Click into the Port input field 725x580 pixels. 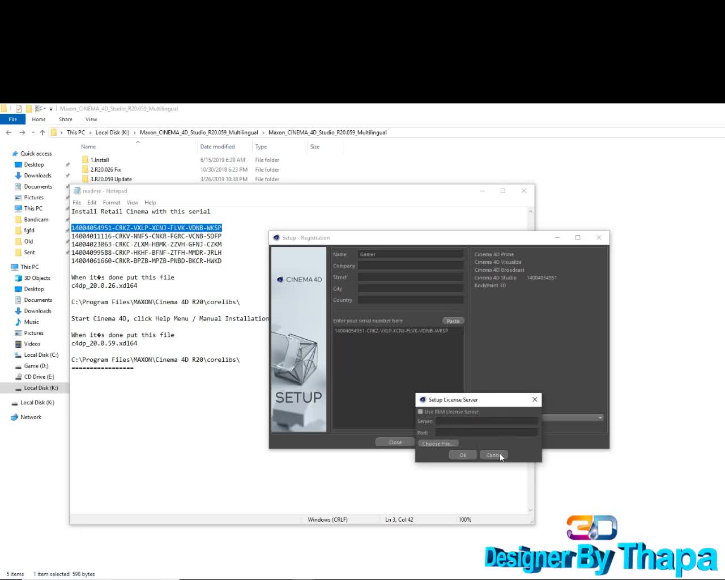[486, 433]
